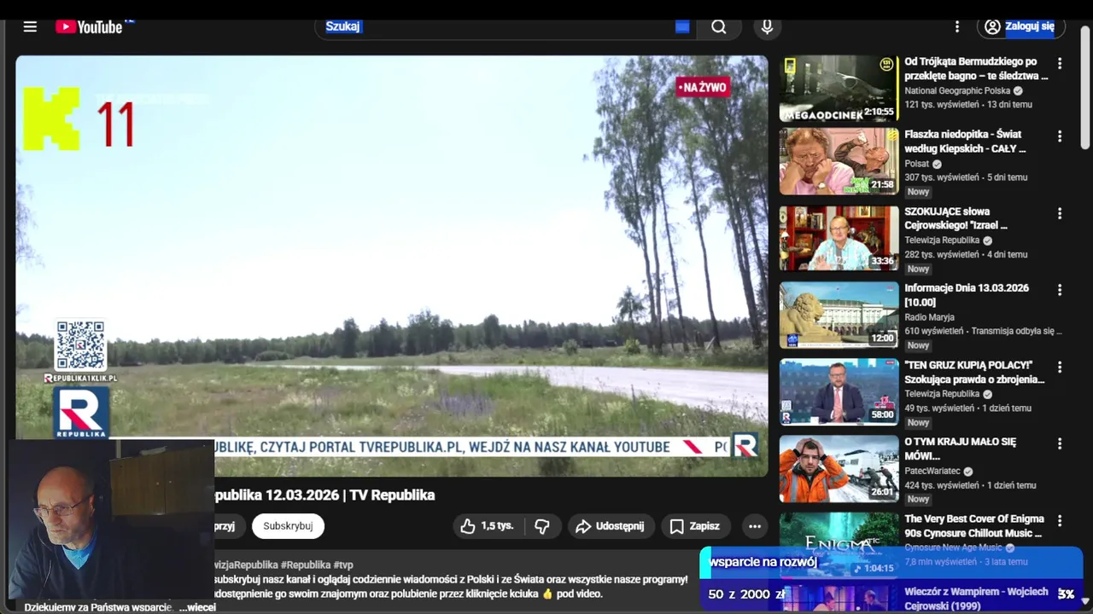Open Polsat channel name link
Image resolution: width=1093 pixels, height=614 pixels.
coord(916,164)
